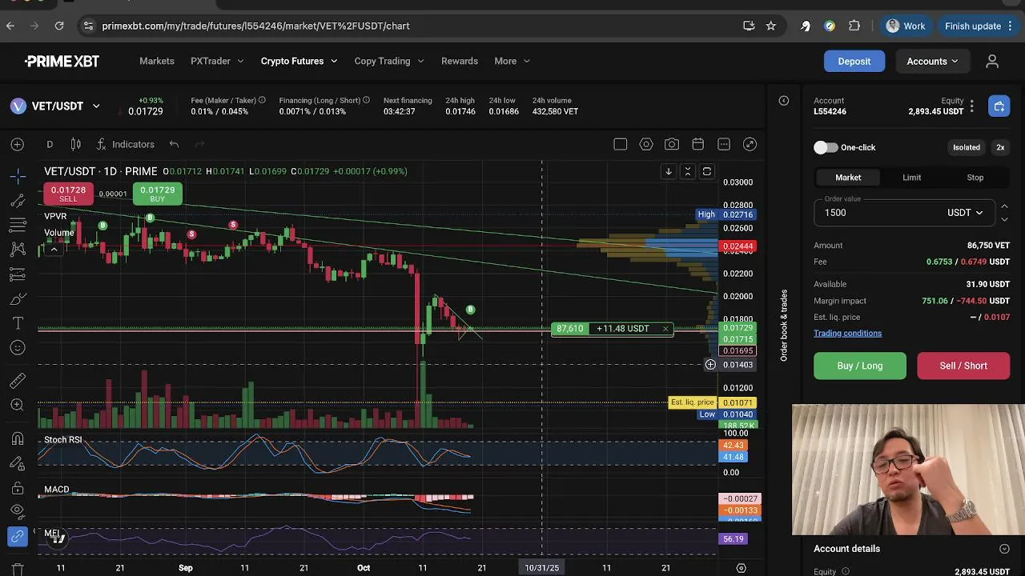Activate the zoom in tool
This screenshot has width=1025, height=576.
18,406
